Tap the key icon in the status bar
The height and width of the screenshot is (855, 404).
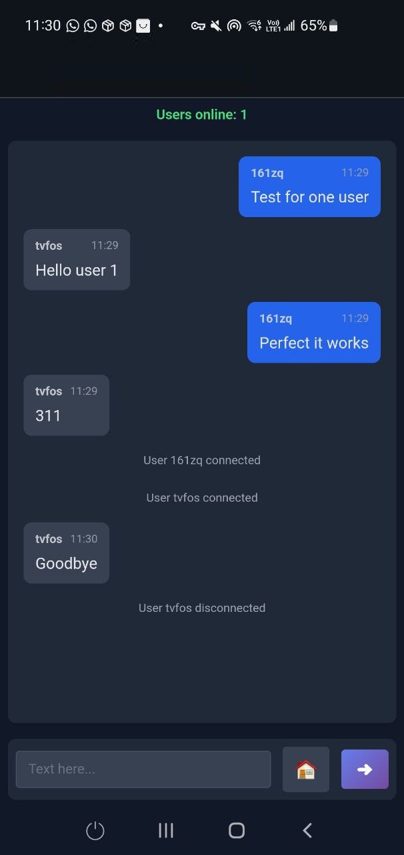point(198,25)
